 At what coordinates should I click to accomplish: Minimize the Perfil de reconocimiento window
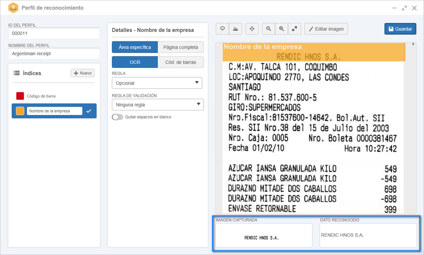coord(394,8)
